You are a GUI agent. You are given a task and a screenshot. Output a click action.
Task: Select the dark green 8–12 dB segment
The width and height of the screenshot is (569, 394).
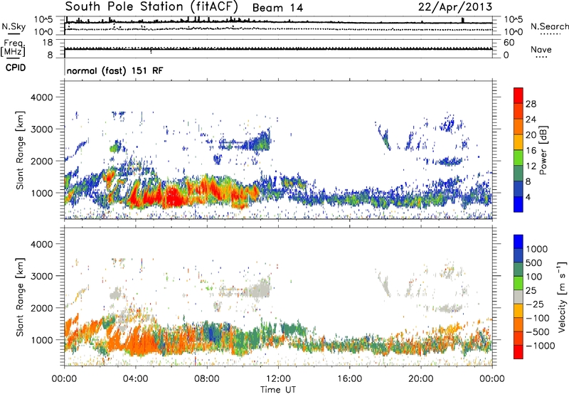point(519,173)
